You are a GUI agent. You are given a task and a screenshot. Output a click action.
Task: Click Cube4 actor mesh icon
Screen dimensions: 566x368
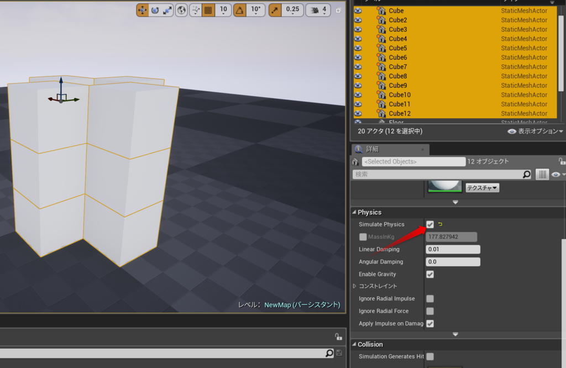pos(381,39)
